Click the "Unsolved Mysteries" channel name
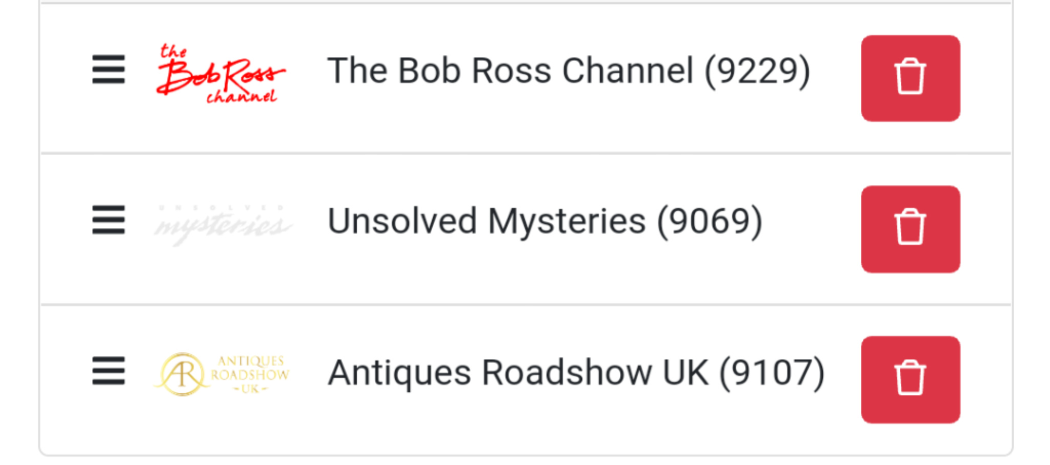This screenshot has width=1050, height=465. pos(486,221)
